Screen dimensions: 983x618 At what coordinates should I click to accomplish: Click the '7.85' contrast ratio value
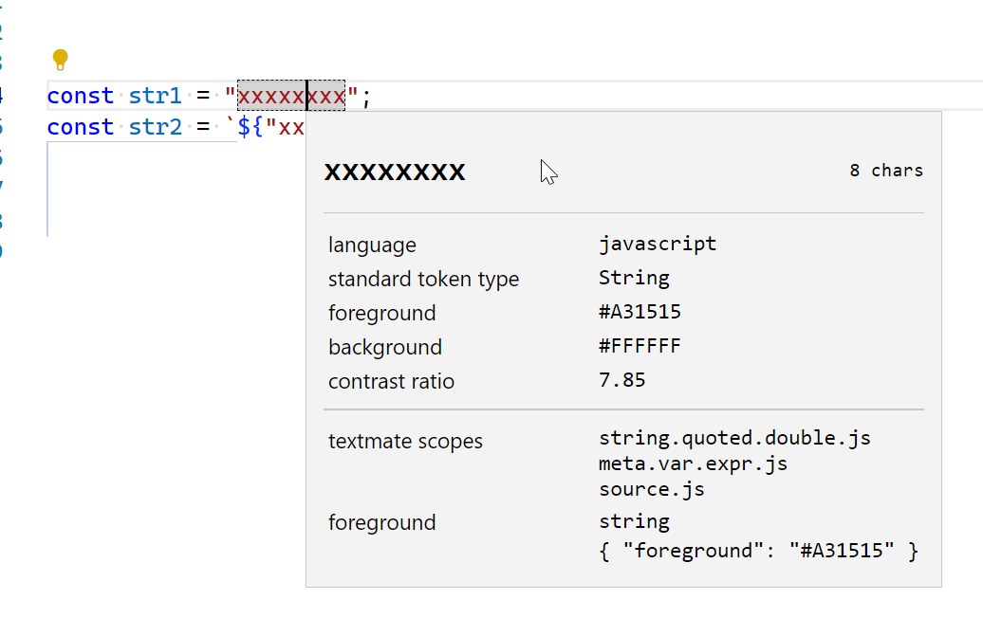click(621, 380)
